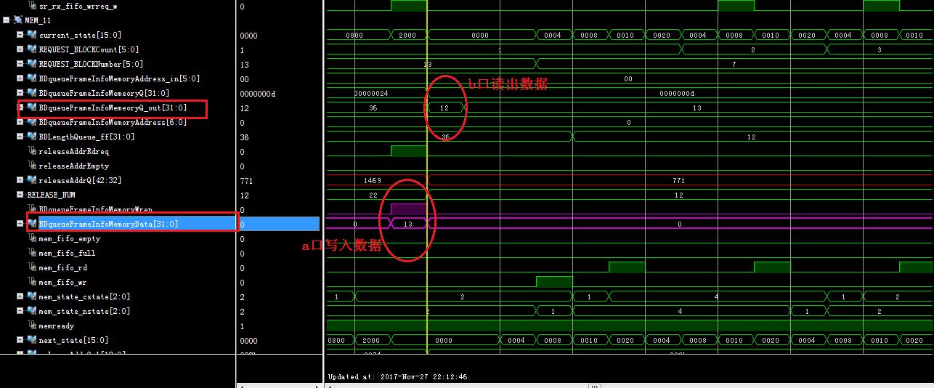Click value 771 of releaseAddrQ

pyautogui.click(x=245, y=180)
